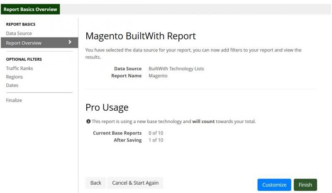Click the green Finish button
Image resolution: width=332 pixels, height=193 pixels.
(x=305, y=185)
